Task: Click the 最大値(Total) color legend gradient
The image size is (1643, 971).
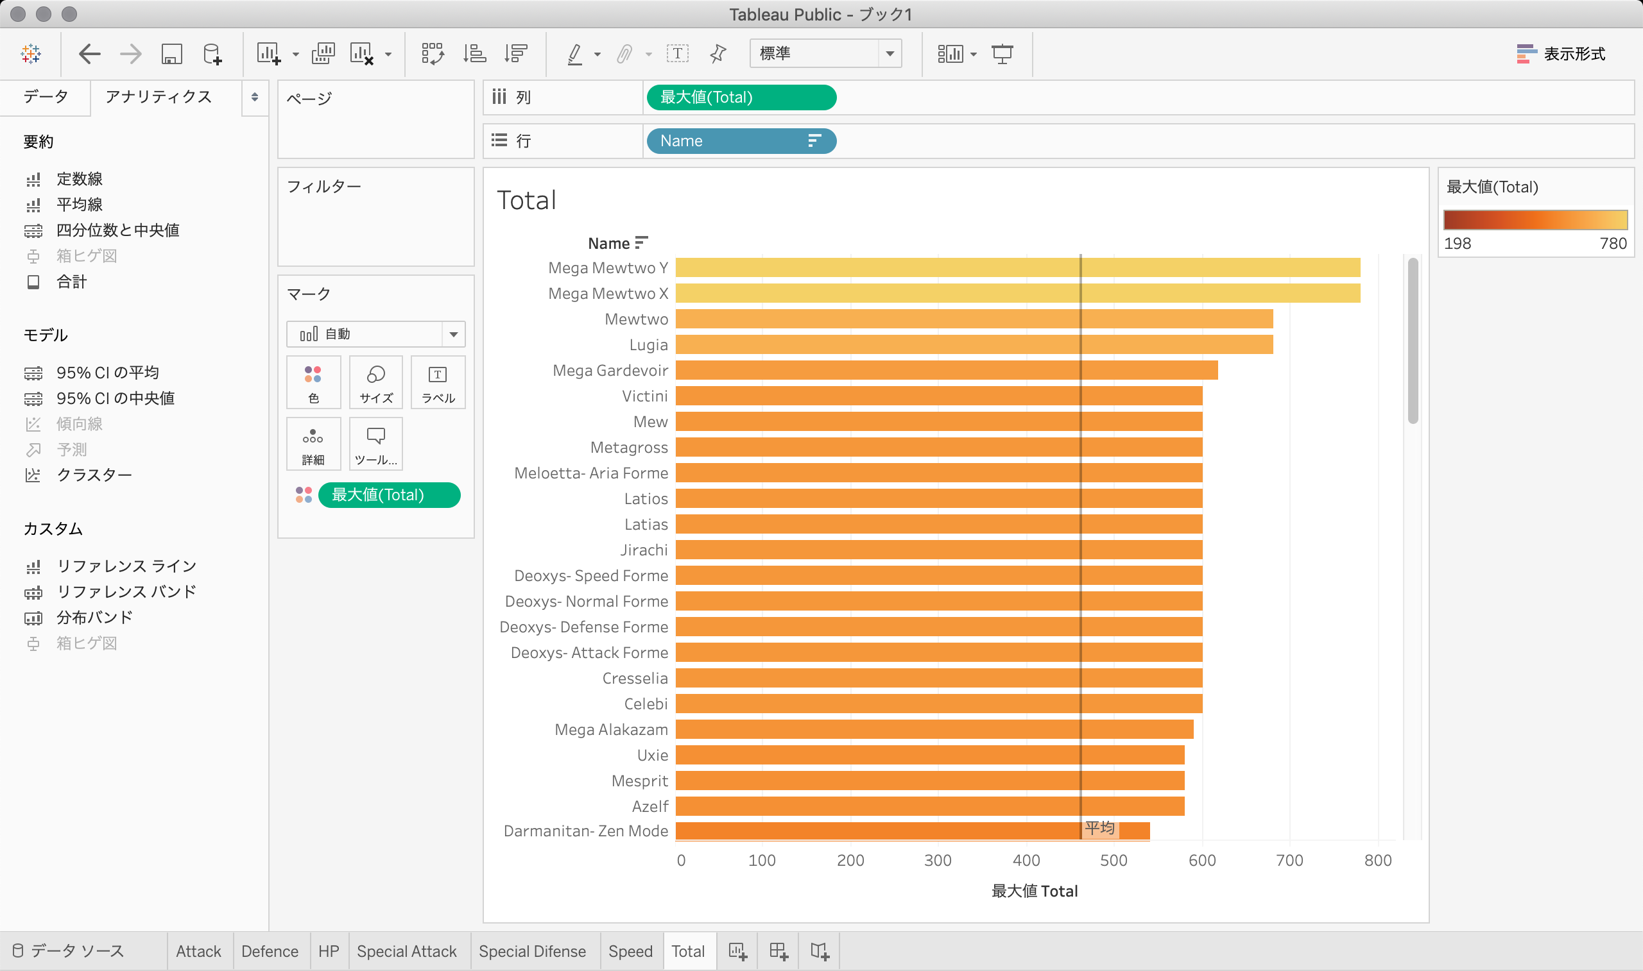Action: coord(1535,219)
